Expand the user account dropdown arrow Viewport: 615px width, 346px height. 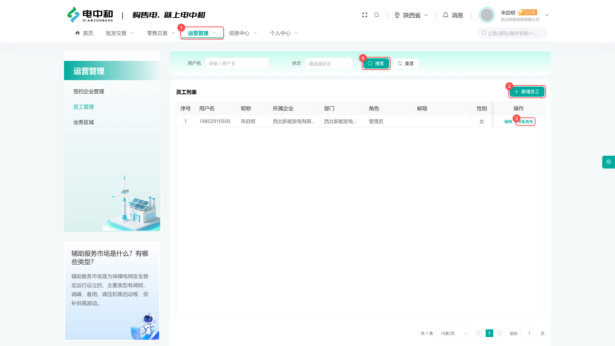pyautogui.click(x=547, y=15)
